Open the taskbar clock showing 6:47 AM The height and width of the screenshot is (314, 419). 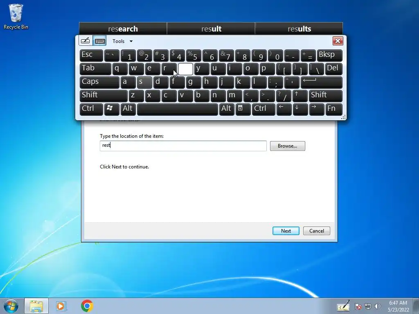click(x=398, y=306)
